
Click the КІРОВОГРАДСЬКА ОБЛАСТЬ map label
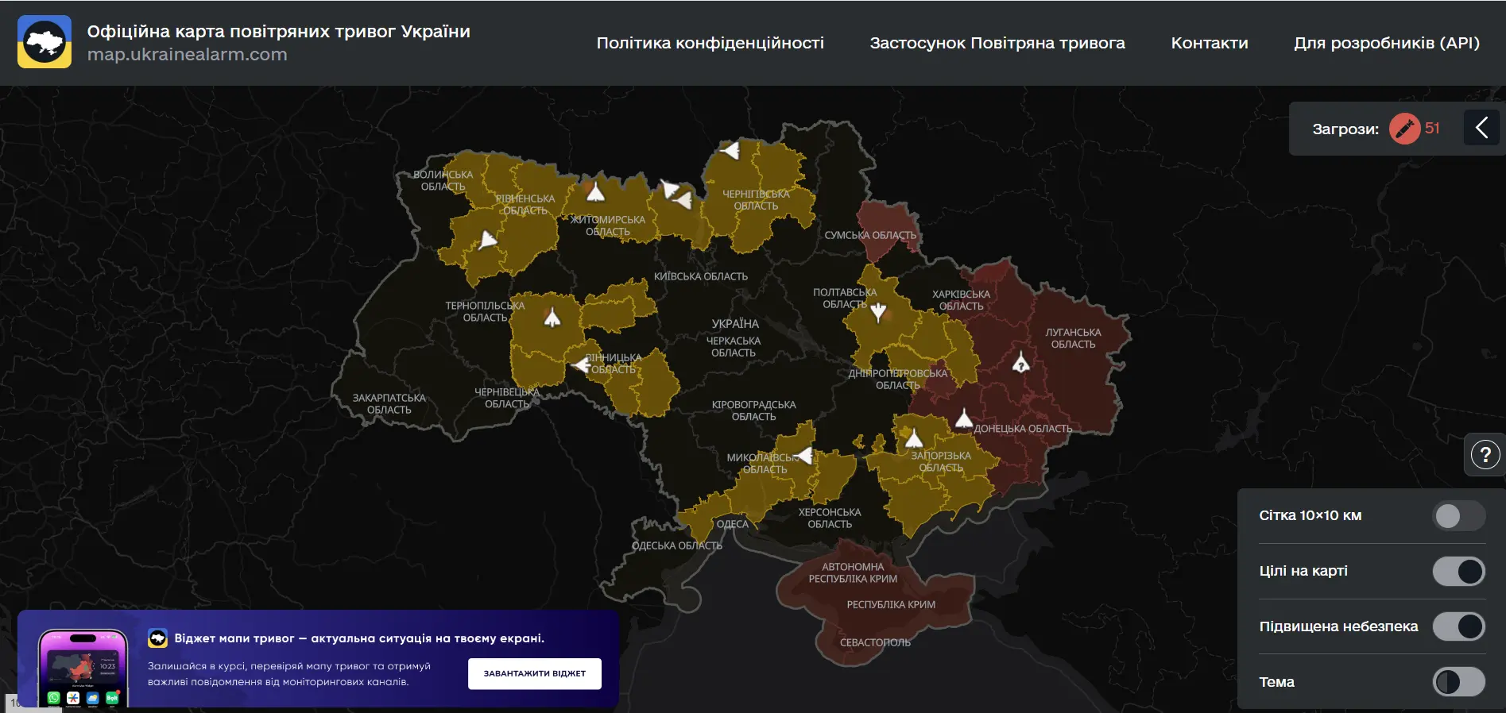[x=753, y=410]
